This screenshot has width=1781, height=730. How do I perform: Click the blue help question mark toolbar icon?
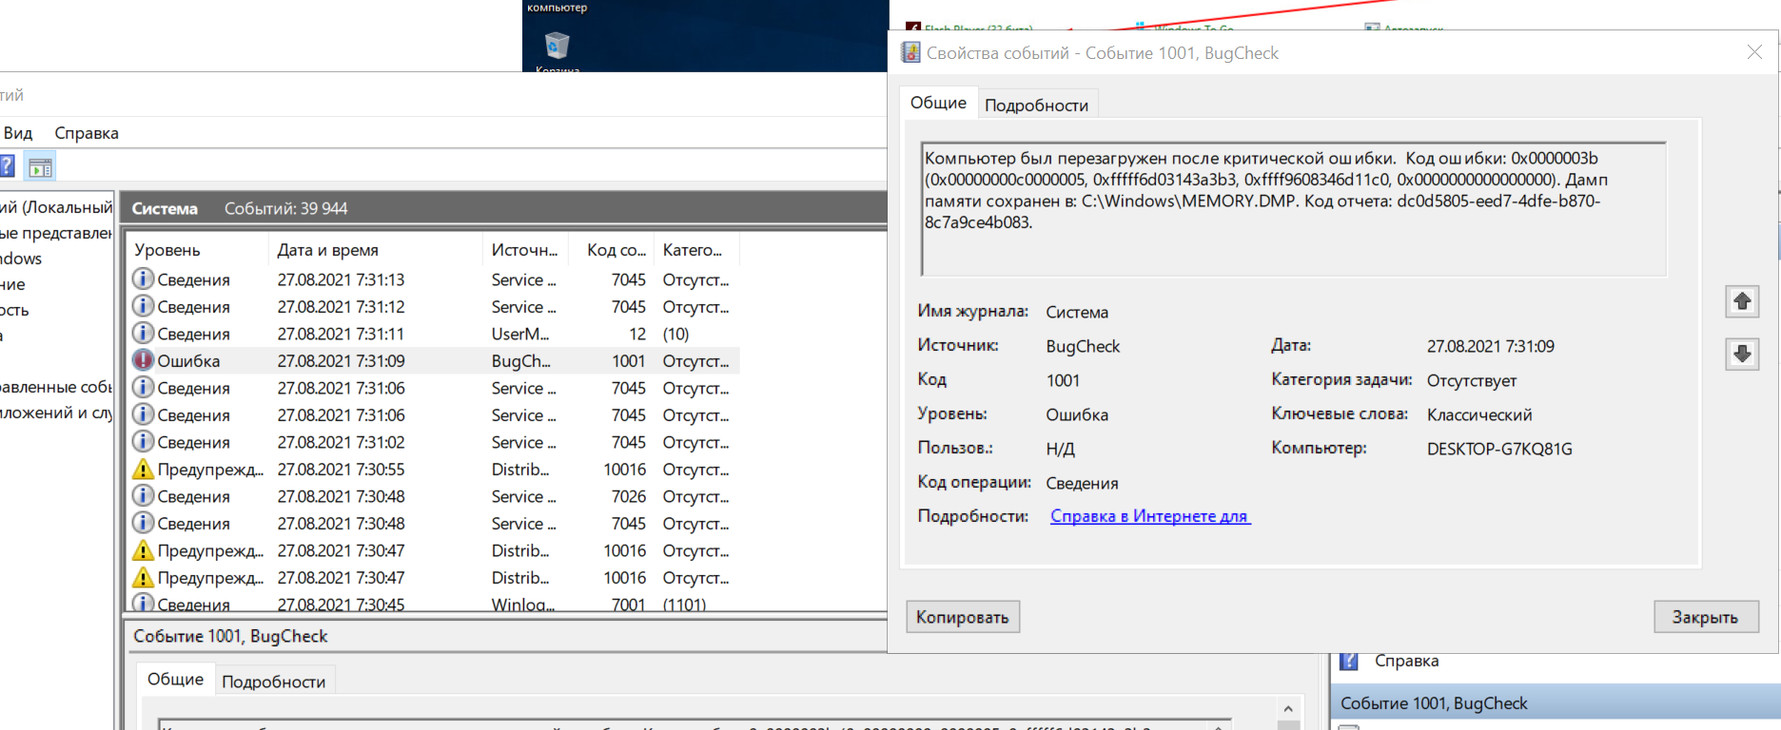click(x=7, y=167)
